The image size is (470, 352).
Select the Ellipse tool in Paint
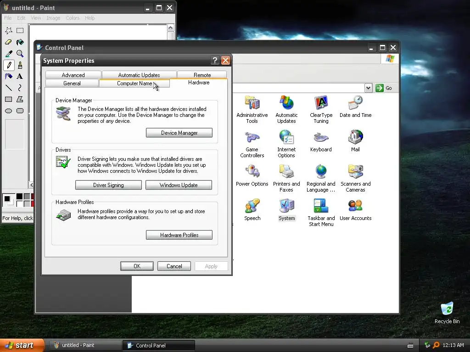pyautogui.click(x=9, y=111)
